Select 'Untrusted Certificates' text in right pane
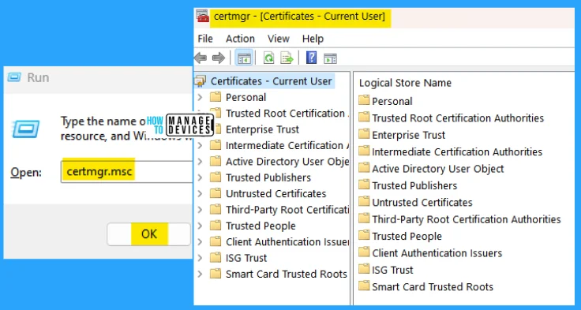581x310 pixels. [422, 203]
